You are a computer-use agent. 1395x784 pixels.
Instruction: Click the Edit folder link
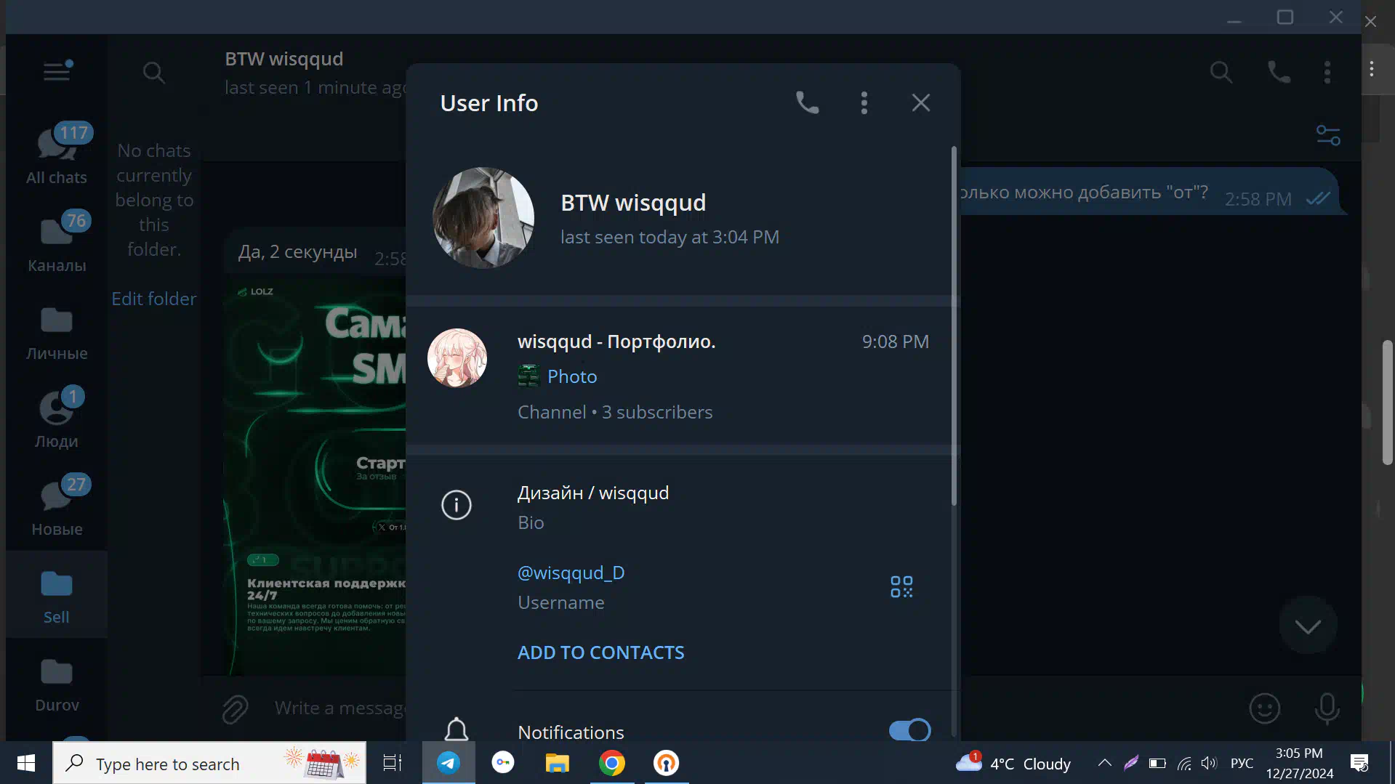coord(154,299)
